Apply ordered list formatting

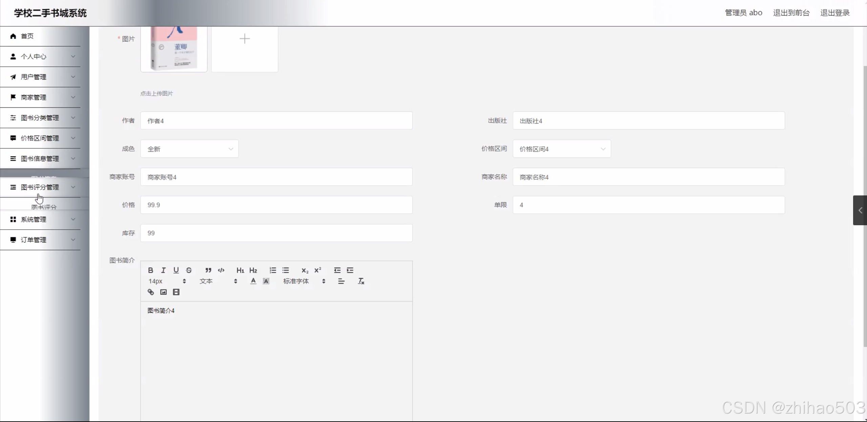[x=273, y=270]
